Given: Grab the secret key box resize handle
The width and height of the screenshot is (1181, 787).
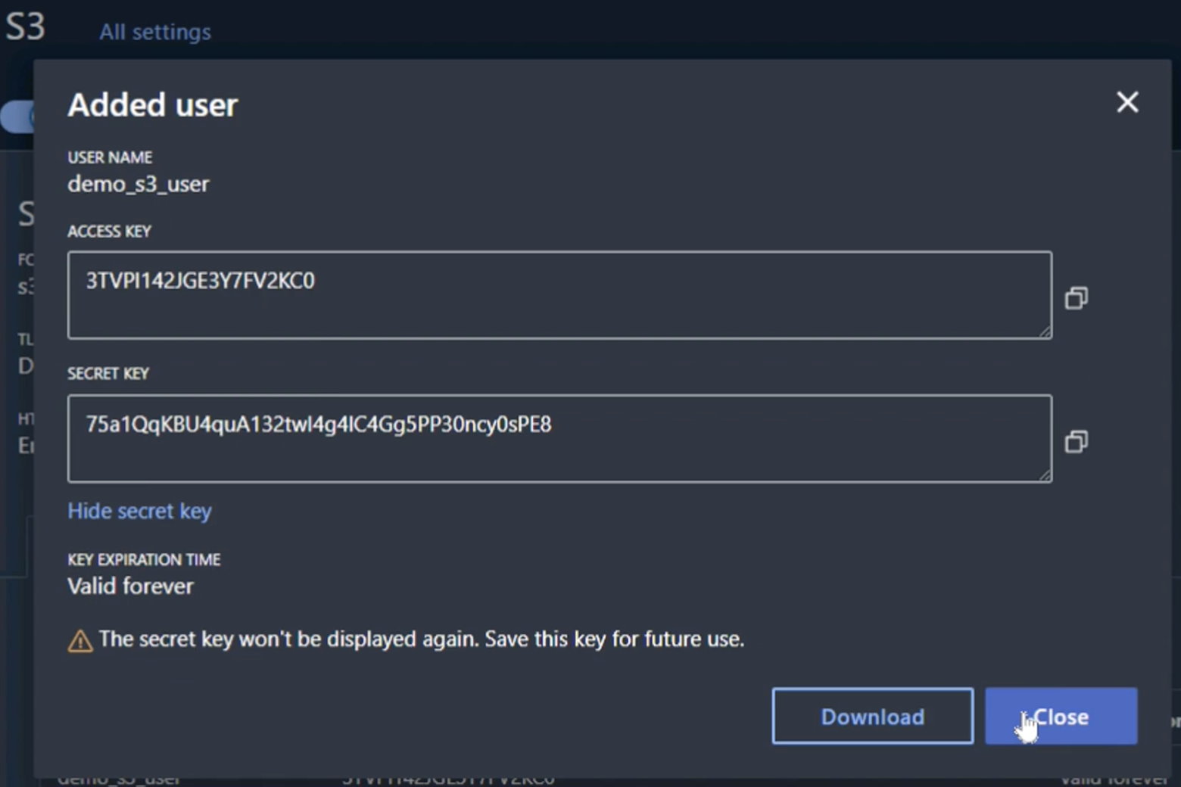Looking at the screenshot, I should point(1045,476).
